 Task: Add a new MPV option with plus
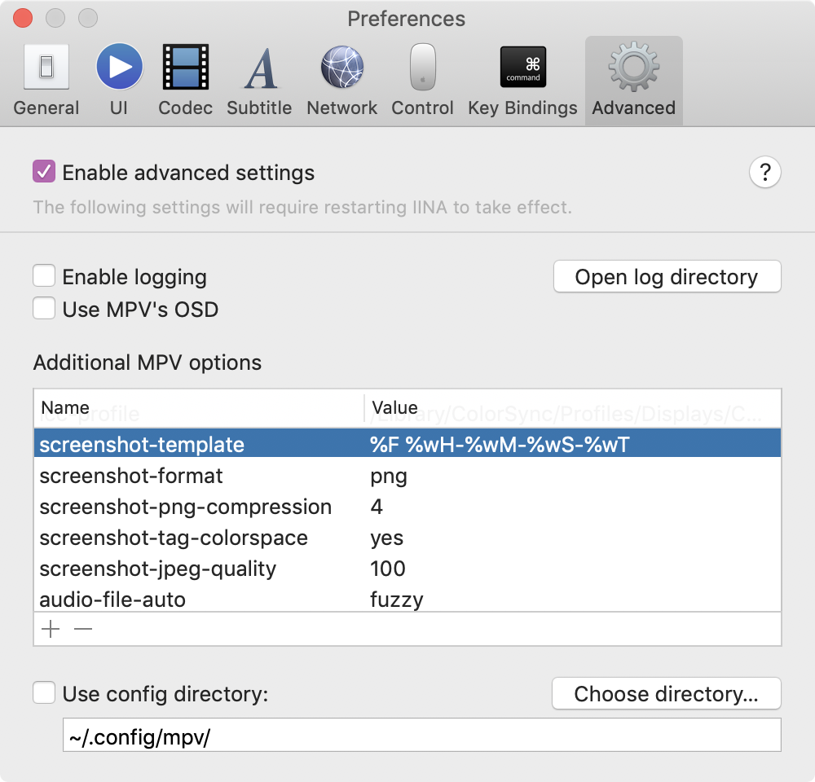coord(51,630)
